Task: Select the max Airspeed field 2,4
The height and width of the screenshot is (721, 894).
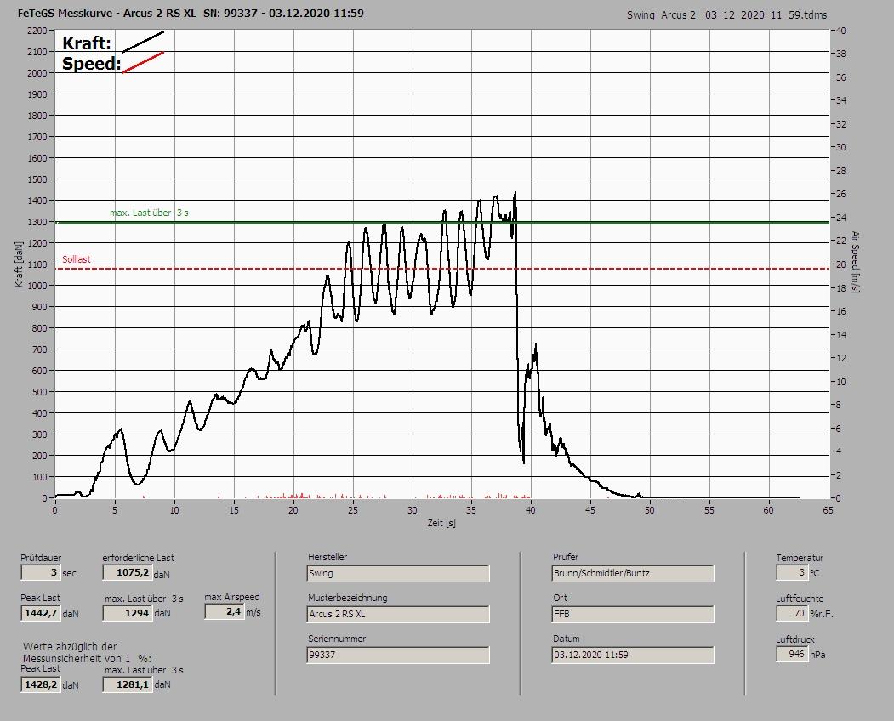Action: click(224, 611)
